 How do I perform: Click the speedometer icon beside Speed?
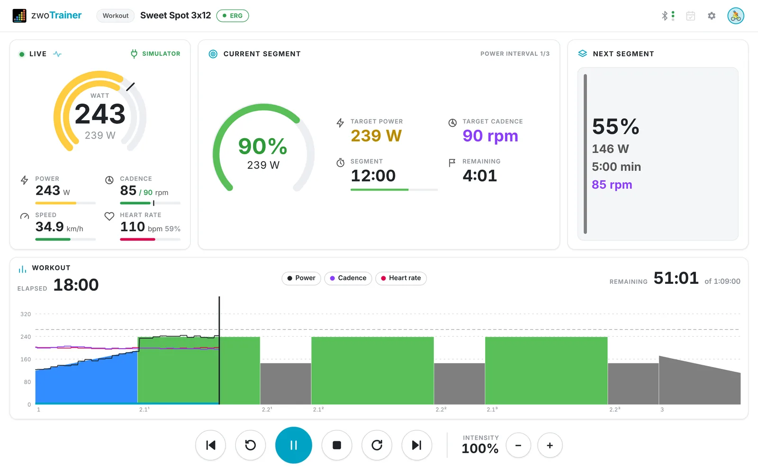click(x=25, y=216)
